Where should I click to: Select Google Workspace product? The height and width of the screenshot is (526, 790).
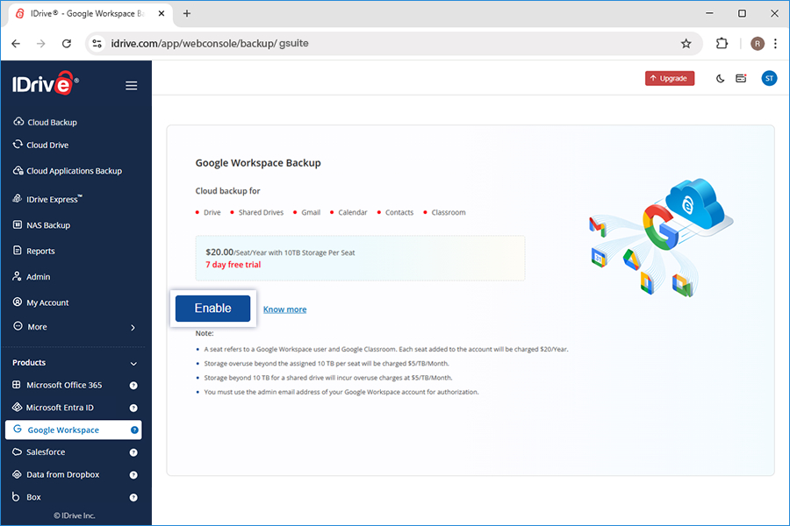73,430
